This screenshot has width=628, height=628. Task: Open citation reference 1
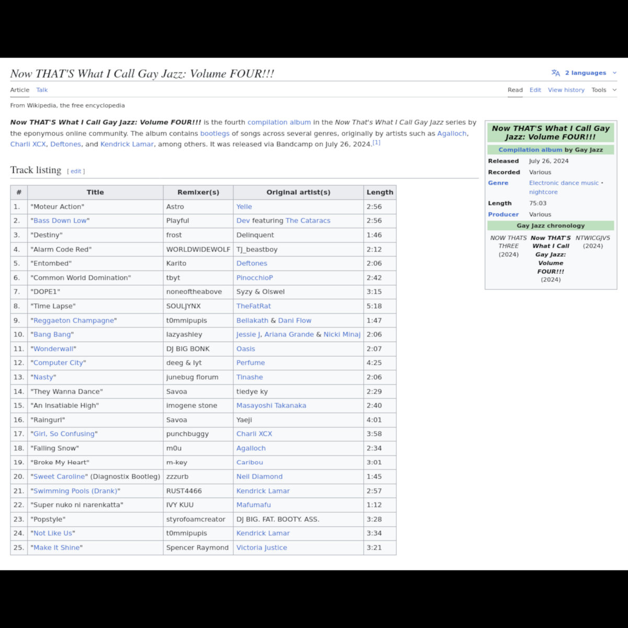click(x=376, y=142)
